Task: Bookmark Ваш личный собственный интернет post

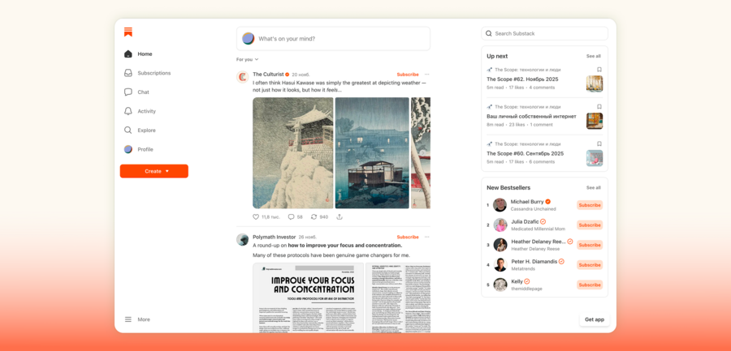Action: 599,107
